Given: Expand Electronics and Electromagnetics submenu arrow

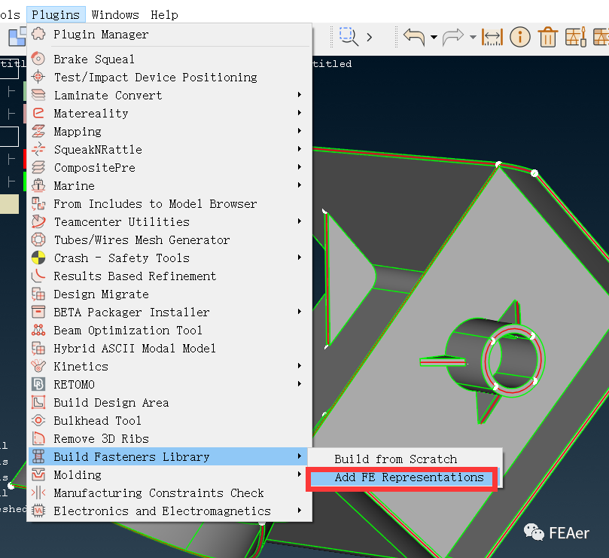Looking at the screenshot, I should (x=300, y=511).
